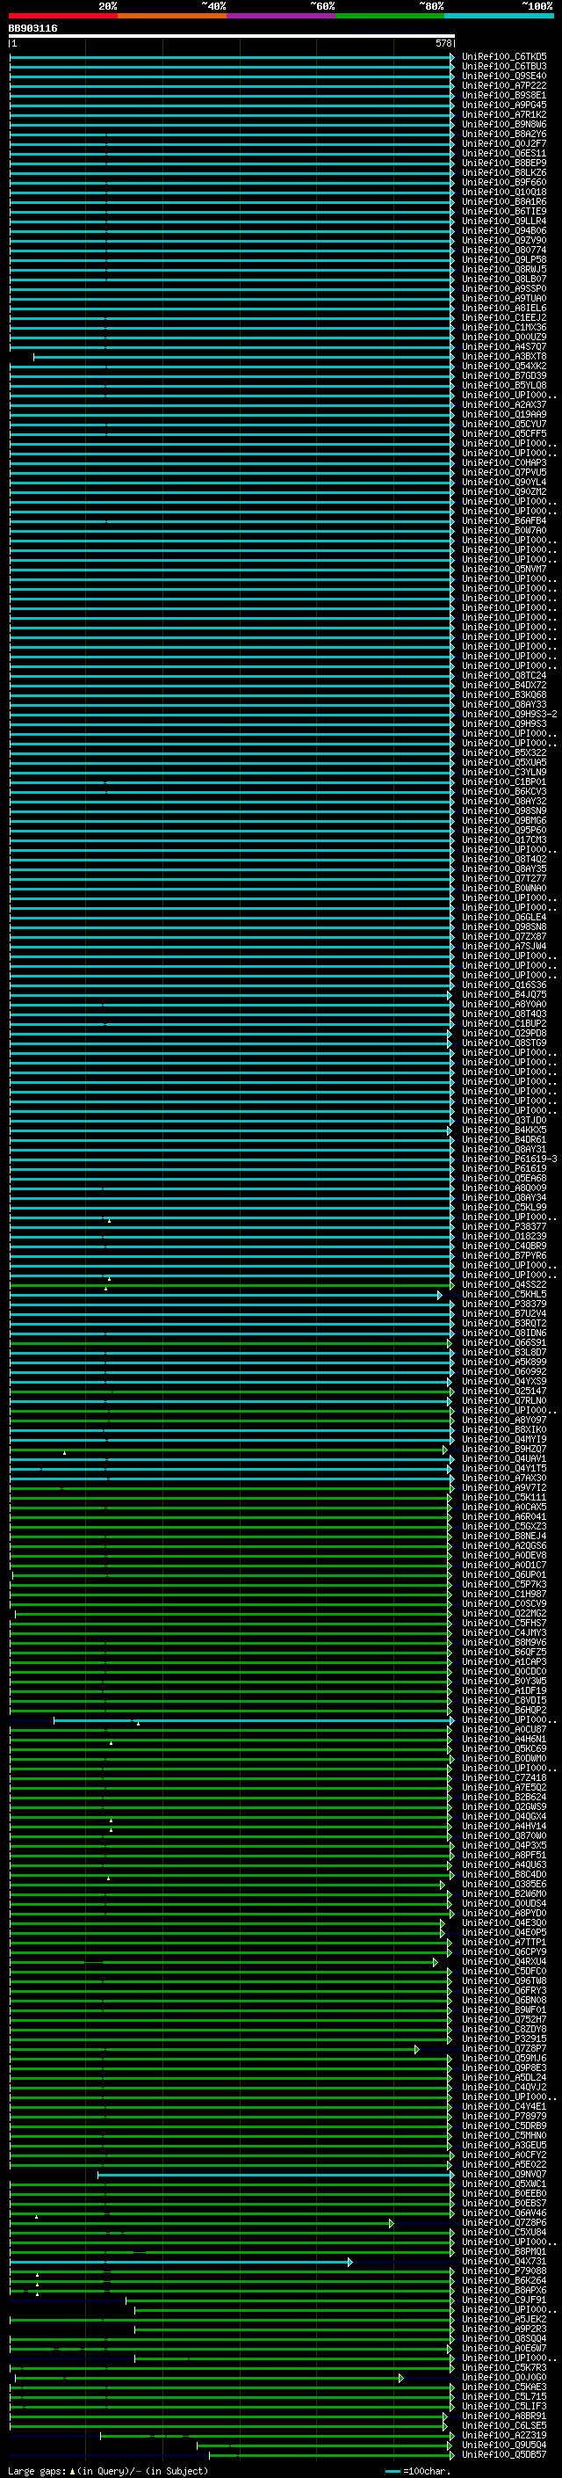Click UniRef100_Q10Q18 label
Viewport: 562px width, 2478px height.
(504, 193)
